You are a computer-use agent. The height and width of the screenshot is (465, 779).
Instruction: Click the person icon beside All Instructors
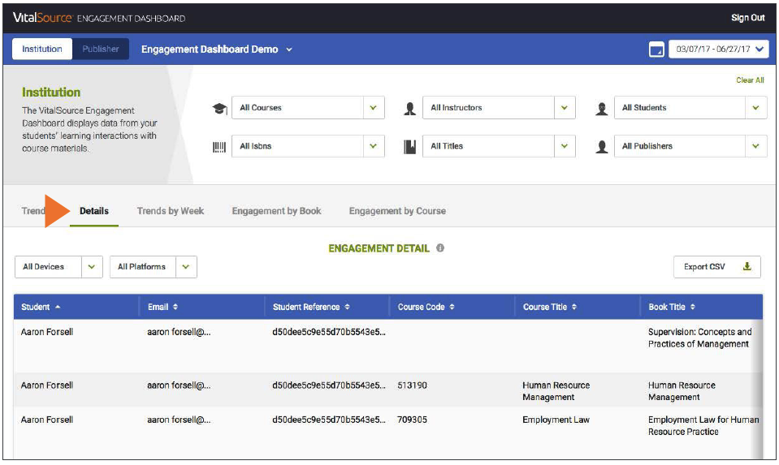[x=410, y=109]
